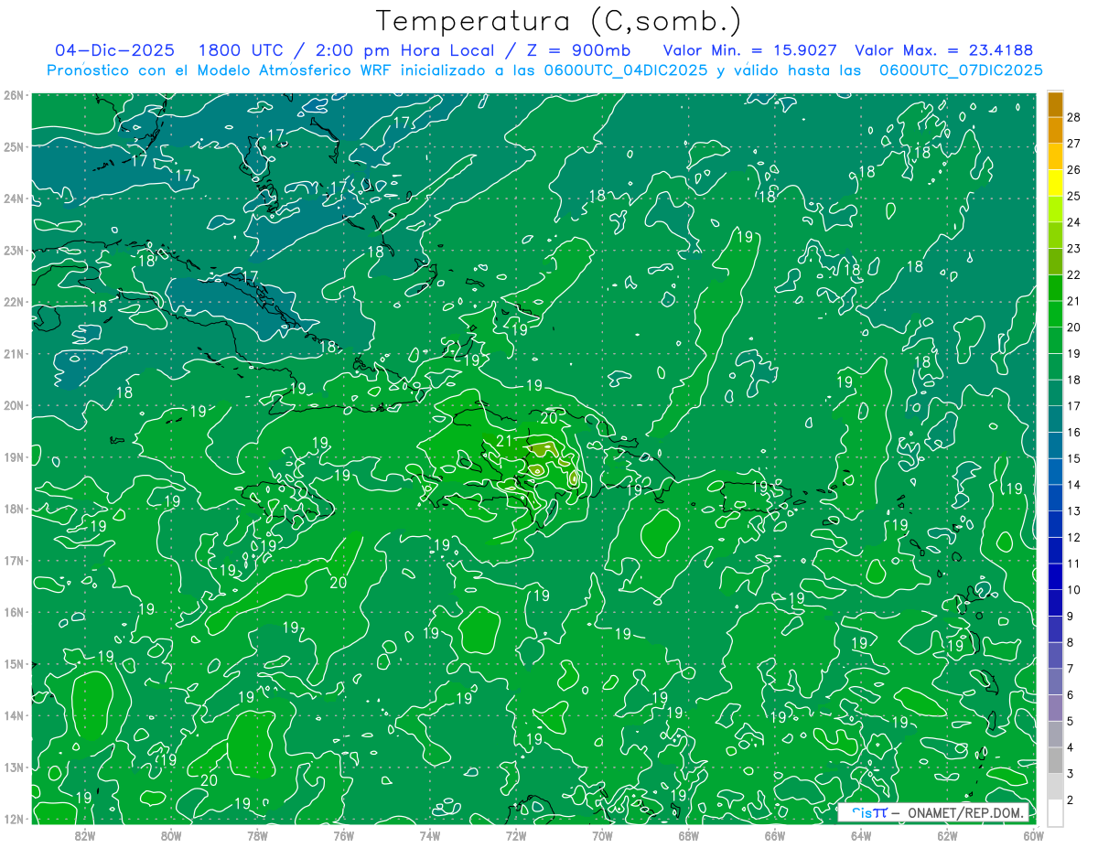Click the '68W' longitude axis label
This screenshot has height=848, width=1098.
(x=688, y=835)
